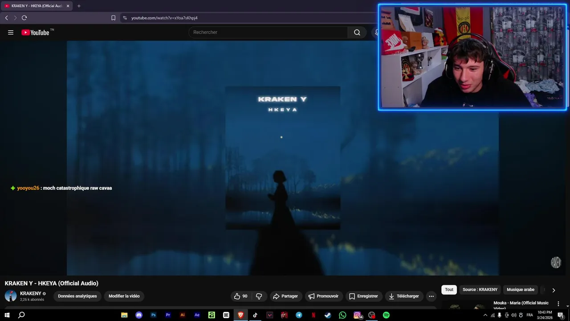Download the video with Télécharger

pos(404,296)
